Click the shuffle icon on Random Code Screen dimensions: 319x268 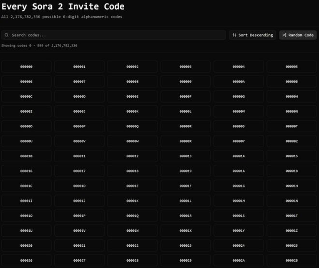pos(284,35)
